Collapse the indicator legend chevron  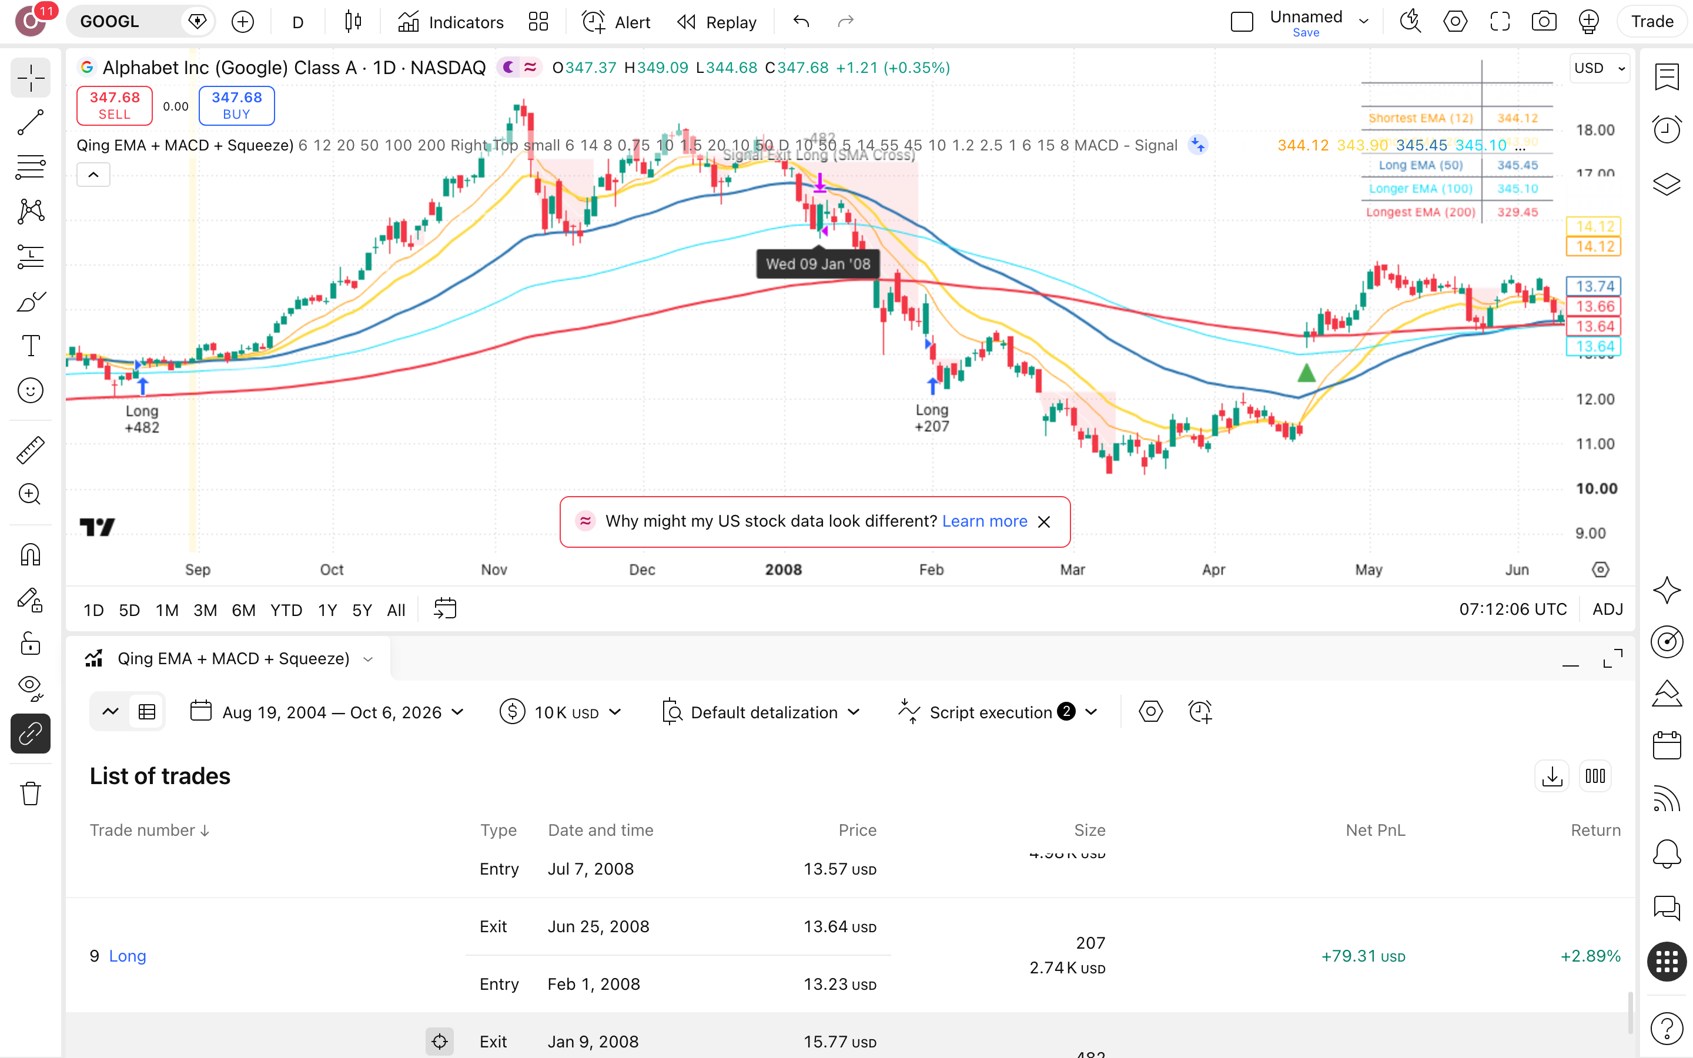(93, 175)
